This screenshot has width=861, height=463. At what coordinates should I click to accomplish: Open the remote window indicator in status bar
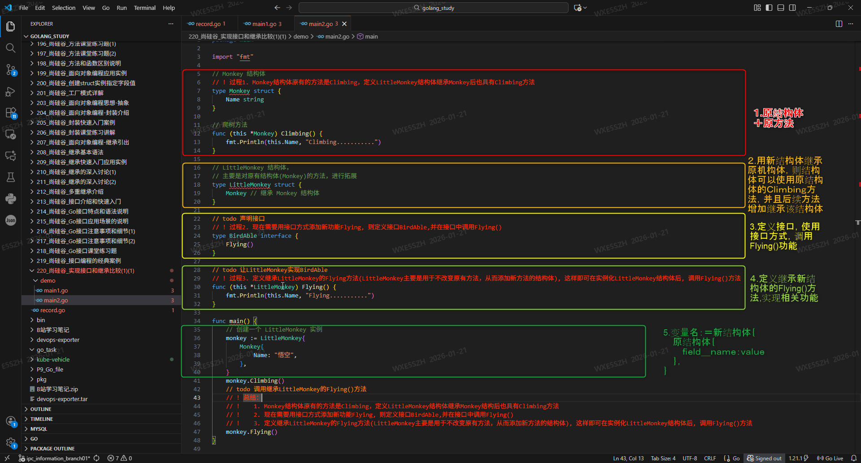pos(7,458)
